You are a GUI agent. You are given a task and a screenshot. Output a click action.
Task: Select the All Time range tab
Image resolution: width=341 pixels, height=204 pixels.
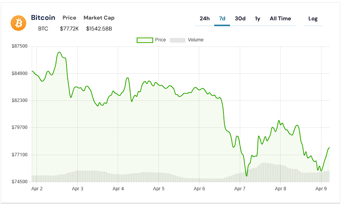pyautogui.click(x=280, y=19)
